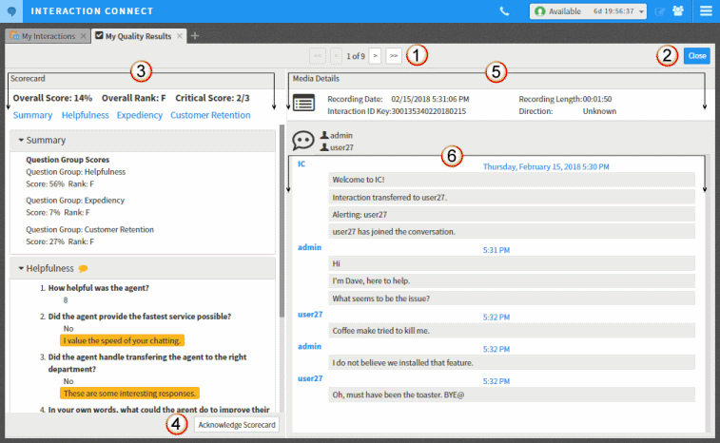The width and height of the screenshot is (720, 443).
Task: Add a new tab with plus button
Action: point(195,36)
